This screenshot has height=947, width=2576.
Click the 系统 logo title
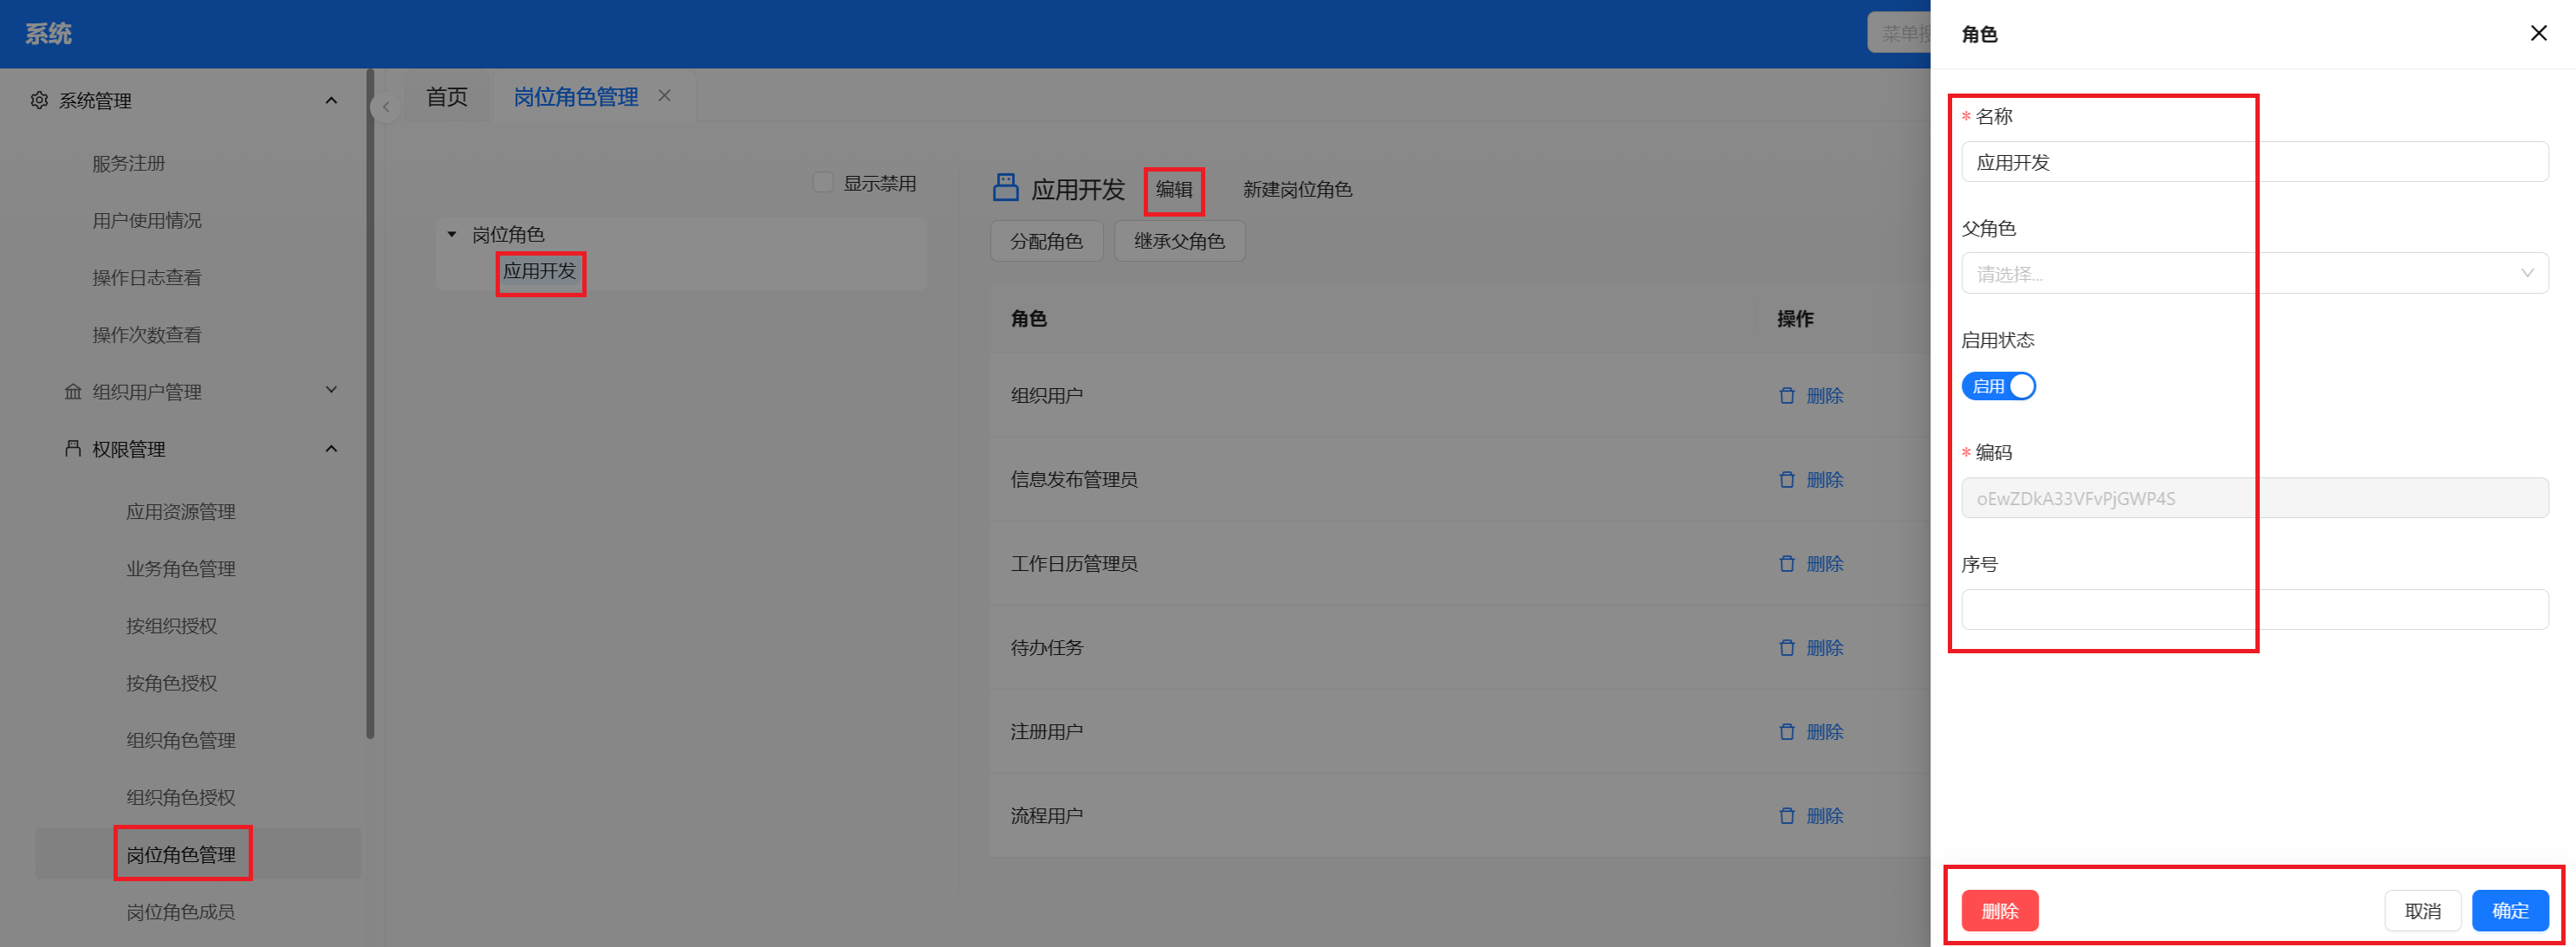[48, 34]
